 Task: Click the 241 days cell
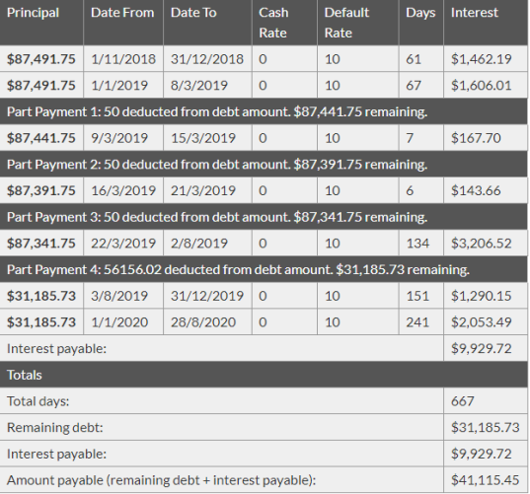[x=421, y=322]
